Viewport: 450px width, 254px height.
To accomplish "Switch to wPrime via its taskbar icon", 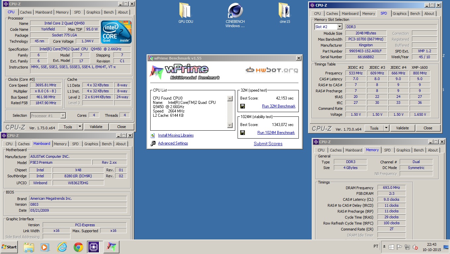I will coord(111,247).
